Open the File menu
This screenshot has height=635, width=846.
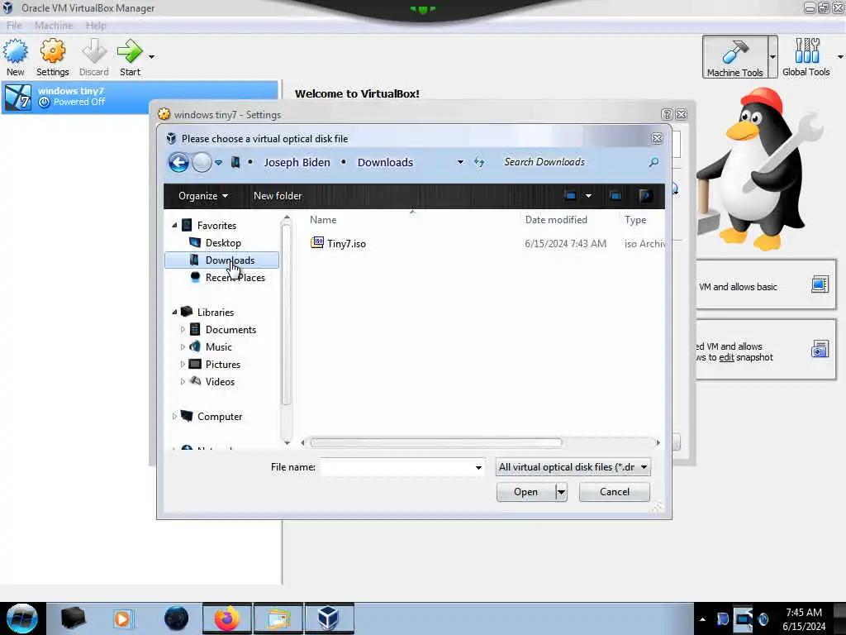pos(14,26)
